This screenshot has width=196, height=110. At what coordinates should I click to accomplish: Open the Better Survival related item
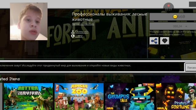[28, 97]
